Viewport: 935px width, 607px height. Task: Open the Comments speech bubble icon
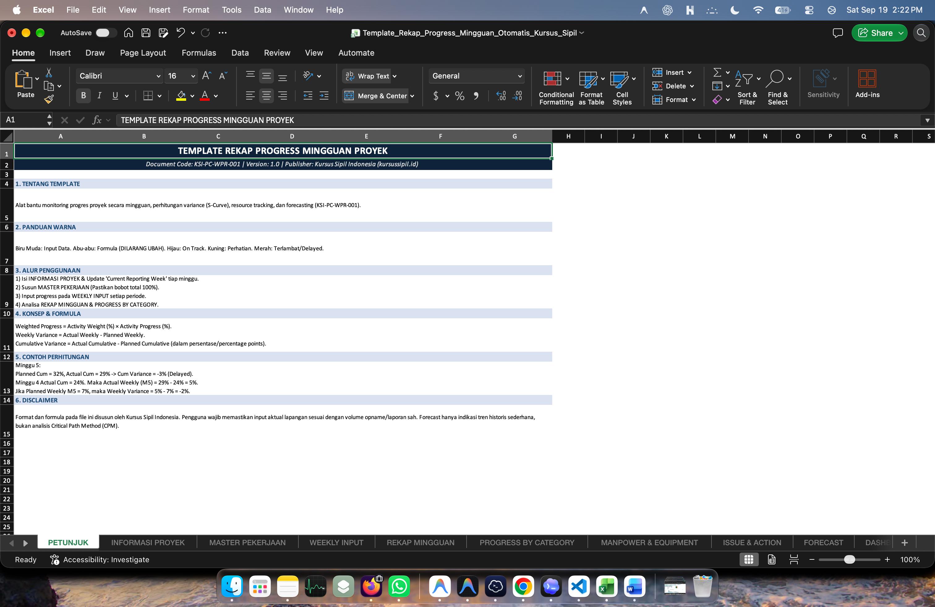tap(838, 33)
